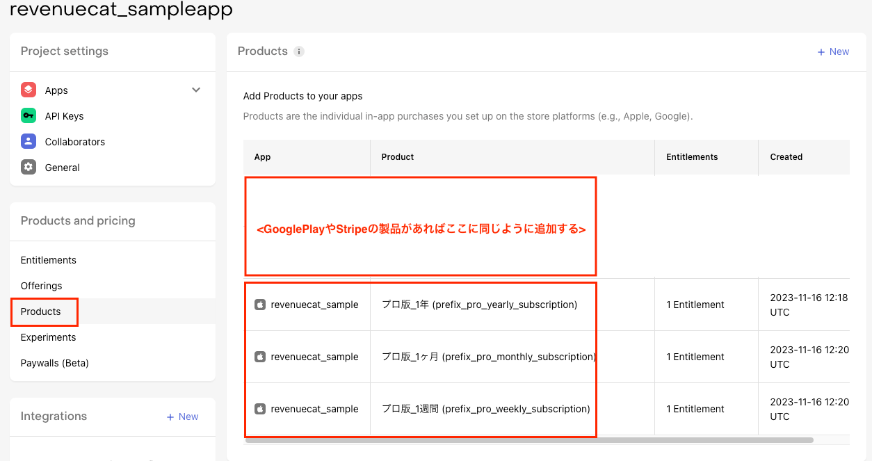Click + New next to Integrations

click(x=182, y=416)
